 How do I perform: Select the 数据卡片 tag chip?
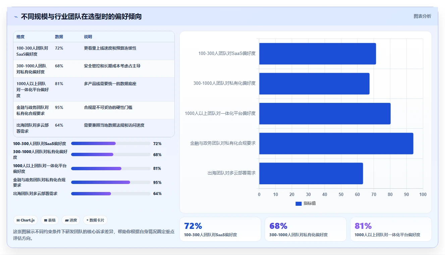pyautogui.click(x=95, y=220)
